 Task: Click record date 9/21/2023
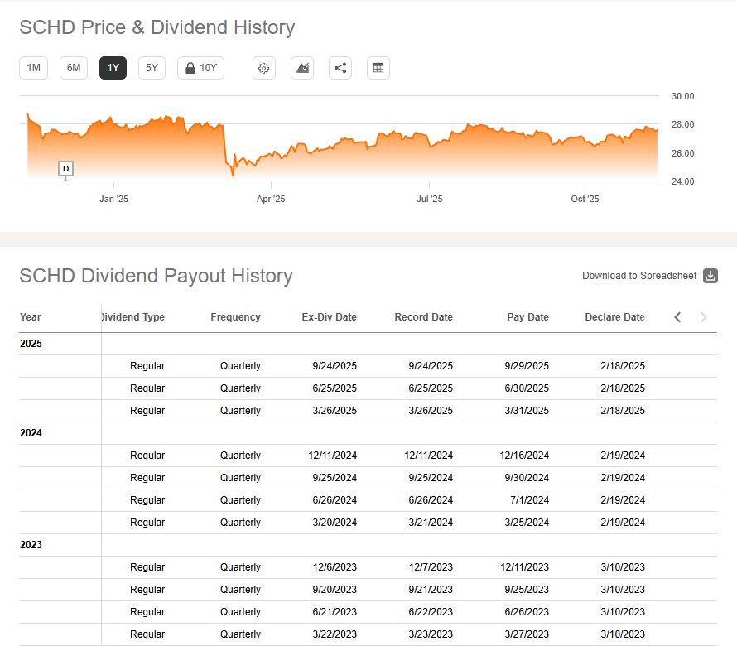(x=431, y=590)
